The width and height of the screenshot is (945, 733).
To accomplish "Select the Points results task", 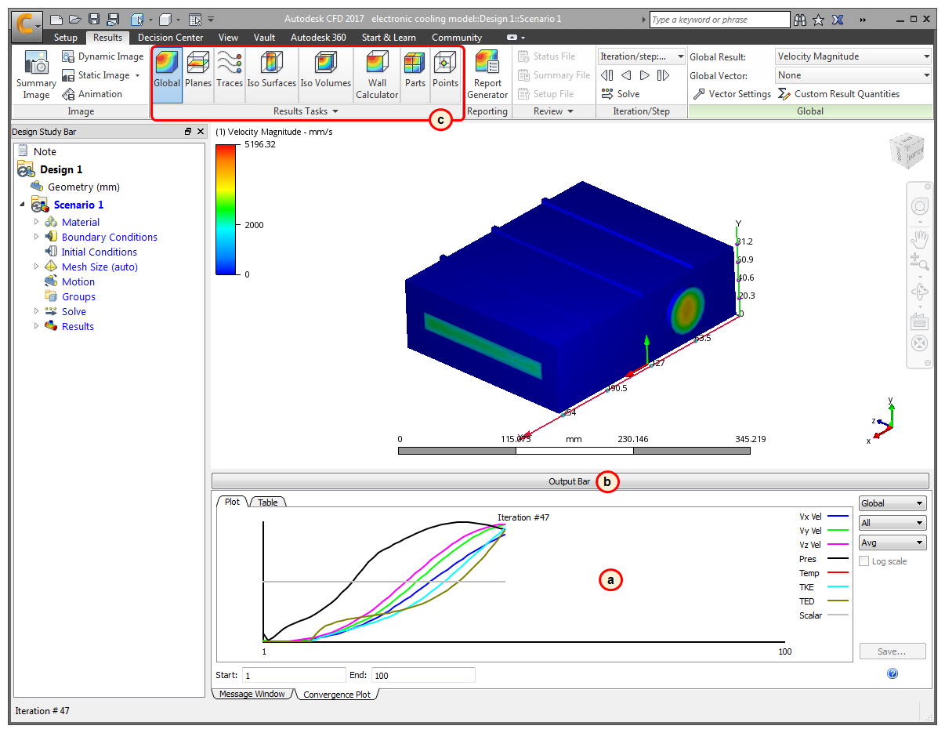I will point(445,75).
